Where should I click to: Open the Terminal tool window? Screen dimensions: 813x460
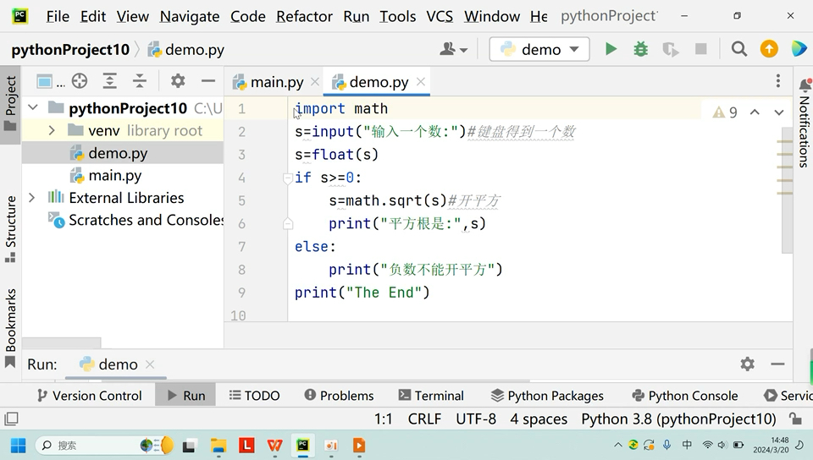point(431,396)
